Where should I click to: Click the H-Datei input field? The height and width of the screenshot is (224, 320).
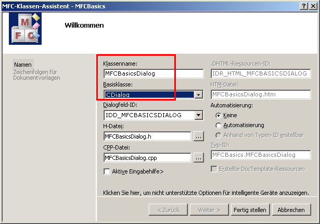click(x=147, y=136)
